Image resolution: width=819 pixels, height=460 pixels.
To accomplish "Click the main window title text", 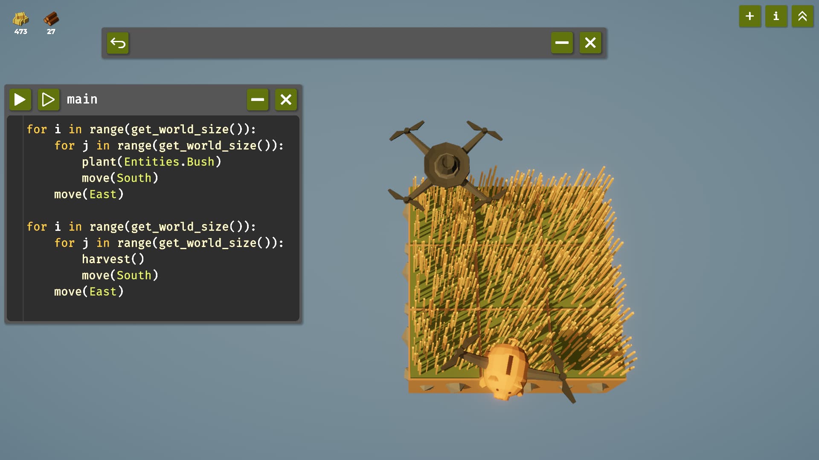I will 82,99.
